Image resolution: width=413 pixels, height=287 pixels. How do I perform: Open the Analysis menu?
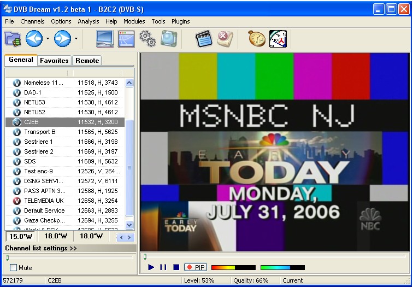pos(88,21)
